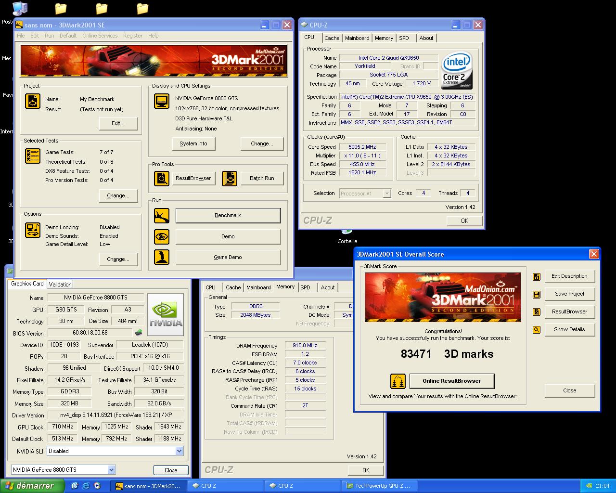The height and width of the screenshot is (493, 616).
Task: Click the DRAM Frequency 910.0 MHz field
Action: (x=305, y=346)
